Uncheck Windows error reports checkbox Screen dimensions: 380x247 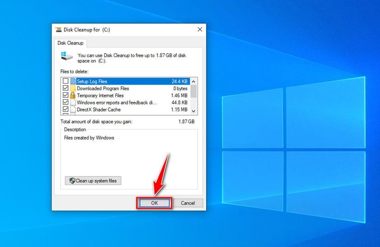point(66,102)
